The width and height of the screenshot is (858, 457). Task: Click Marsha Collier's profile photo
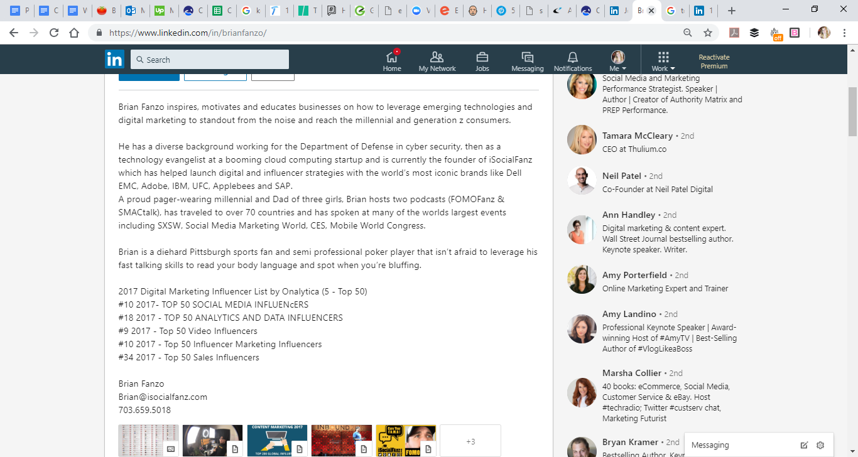point(582,392)
